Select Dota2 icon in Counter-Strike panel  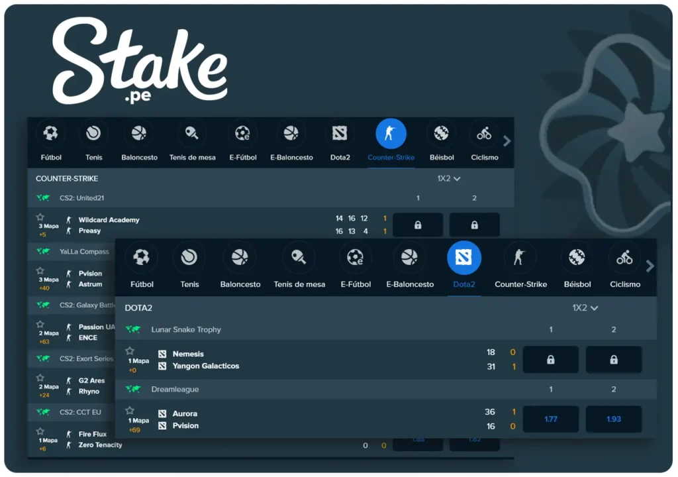340,133
